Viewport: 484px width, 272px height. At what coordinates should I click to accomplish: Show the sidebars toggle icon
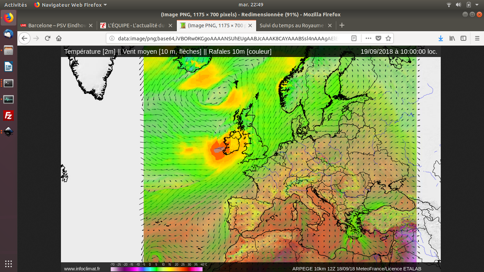coord(463,38)
